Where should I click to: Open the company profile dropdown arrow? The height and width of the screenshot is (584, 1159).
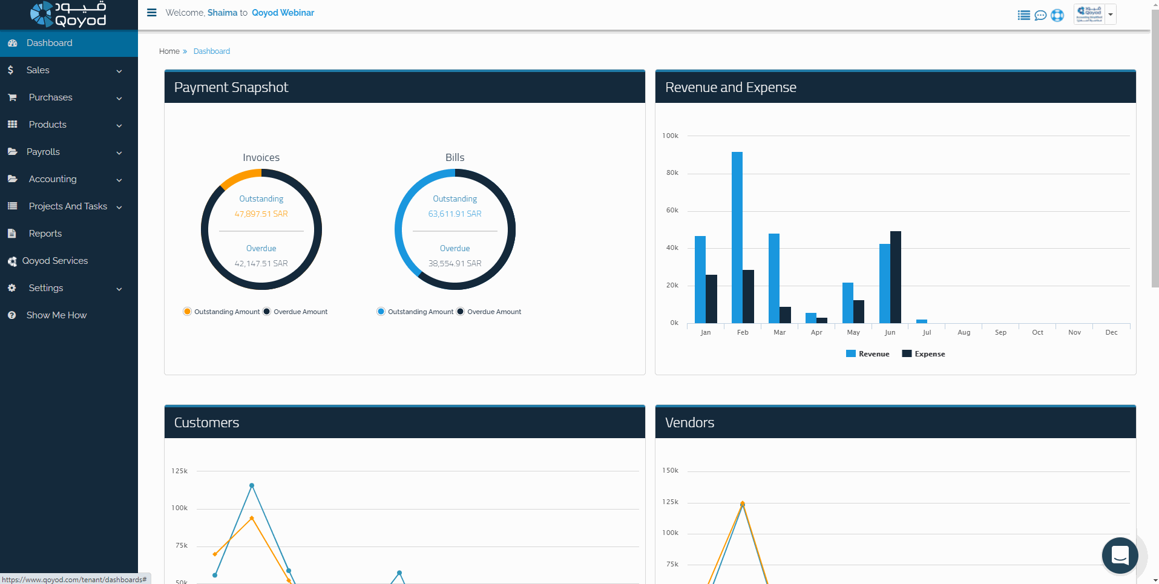1111,15
